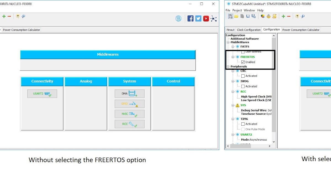Open the New Project toolbar icon

click(x=231, y=16)
